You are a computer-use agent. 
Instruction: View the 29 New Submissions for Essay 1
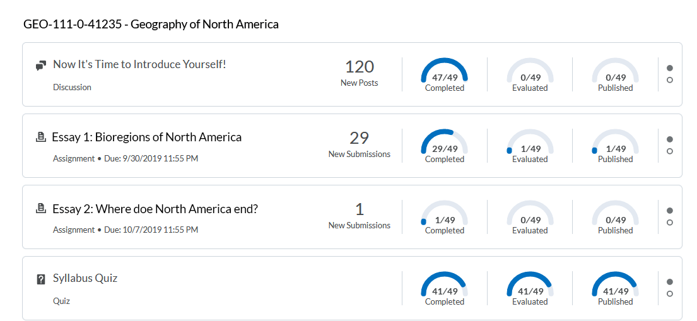[360, 144]
